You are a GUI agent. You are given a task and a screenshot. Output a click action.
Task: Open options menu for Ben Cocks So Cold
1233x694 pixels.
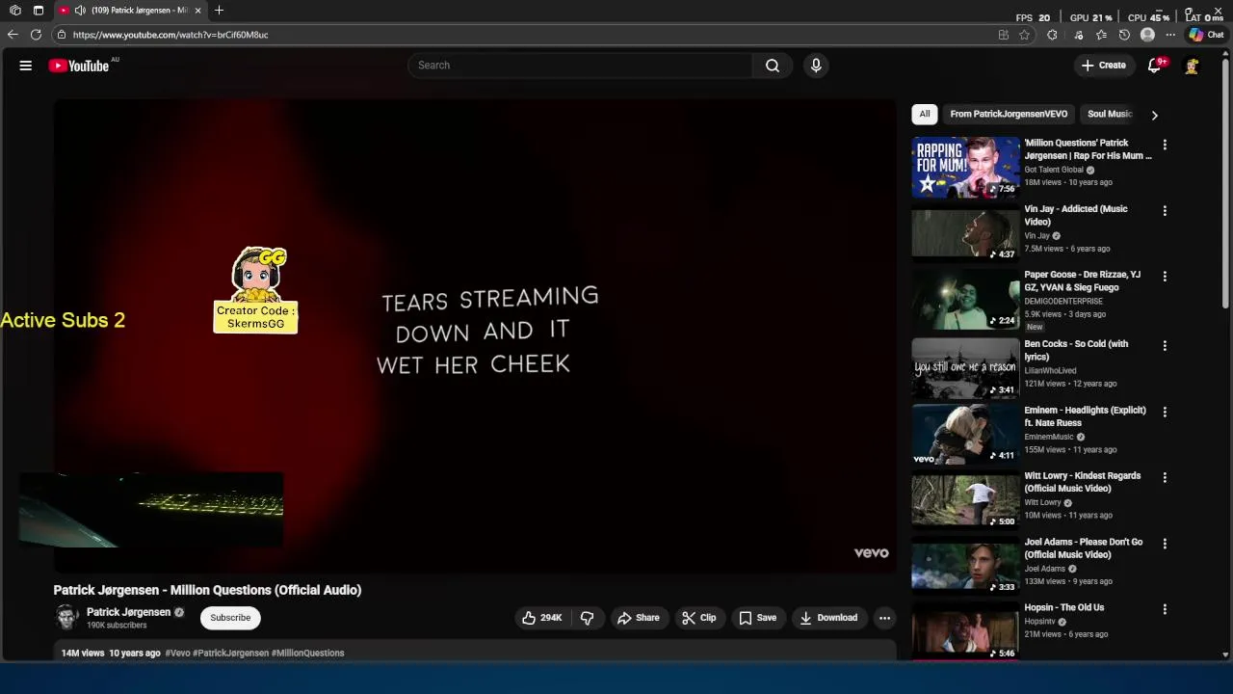click(1165, 345)
